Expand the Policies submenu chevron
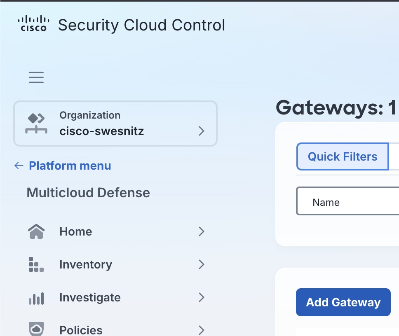Viewport: 399px width, 336px height. pos(201,330)
